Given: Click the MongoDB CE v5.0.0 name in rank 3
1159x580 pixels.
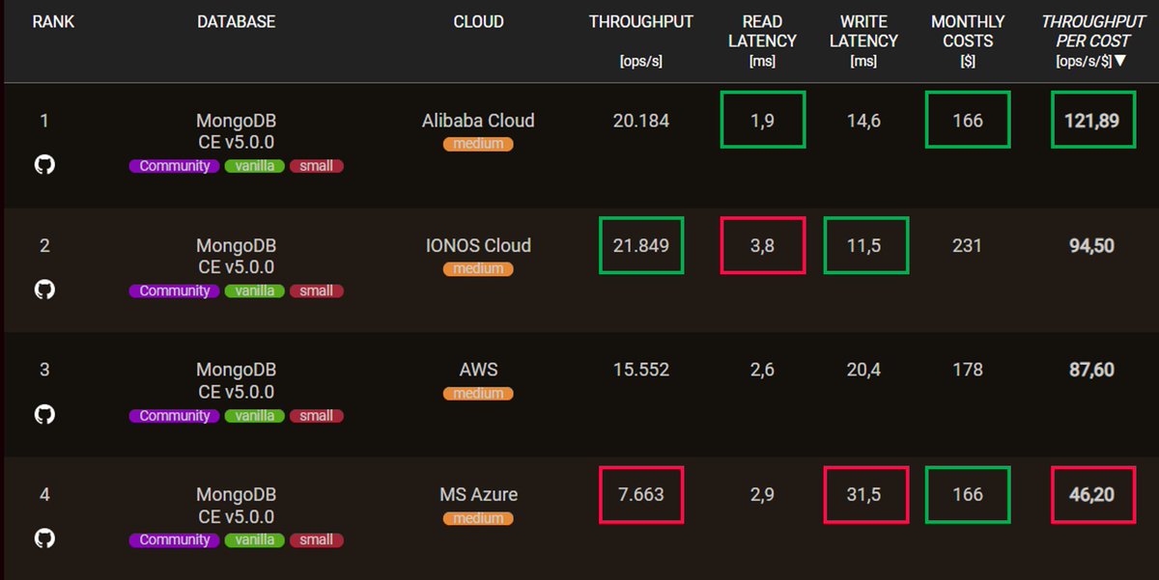Looking at the screenshot, I should (237, 381).
